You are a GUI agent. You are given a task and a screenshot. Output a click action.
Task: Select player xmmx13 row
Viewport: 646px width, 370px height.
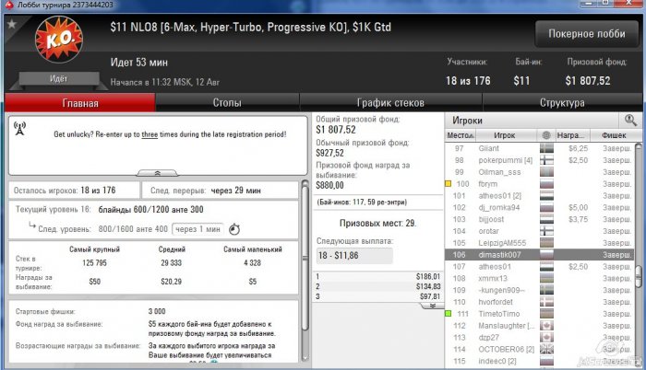[539, 278]
